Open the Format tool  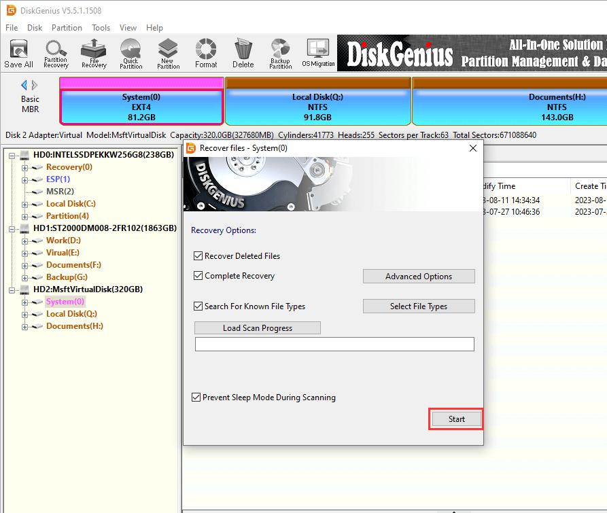(206, 54)
